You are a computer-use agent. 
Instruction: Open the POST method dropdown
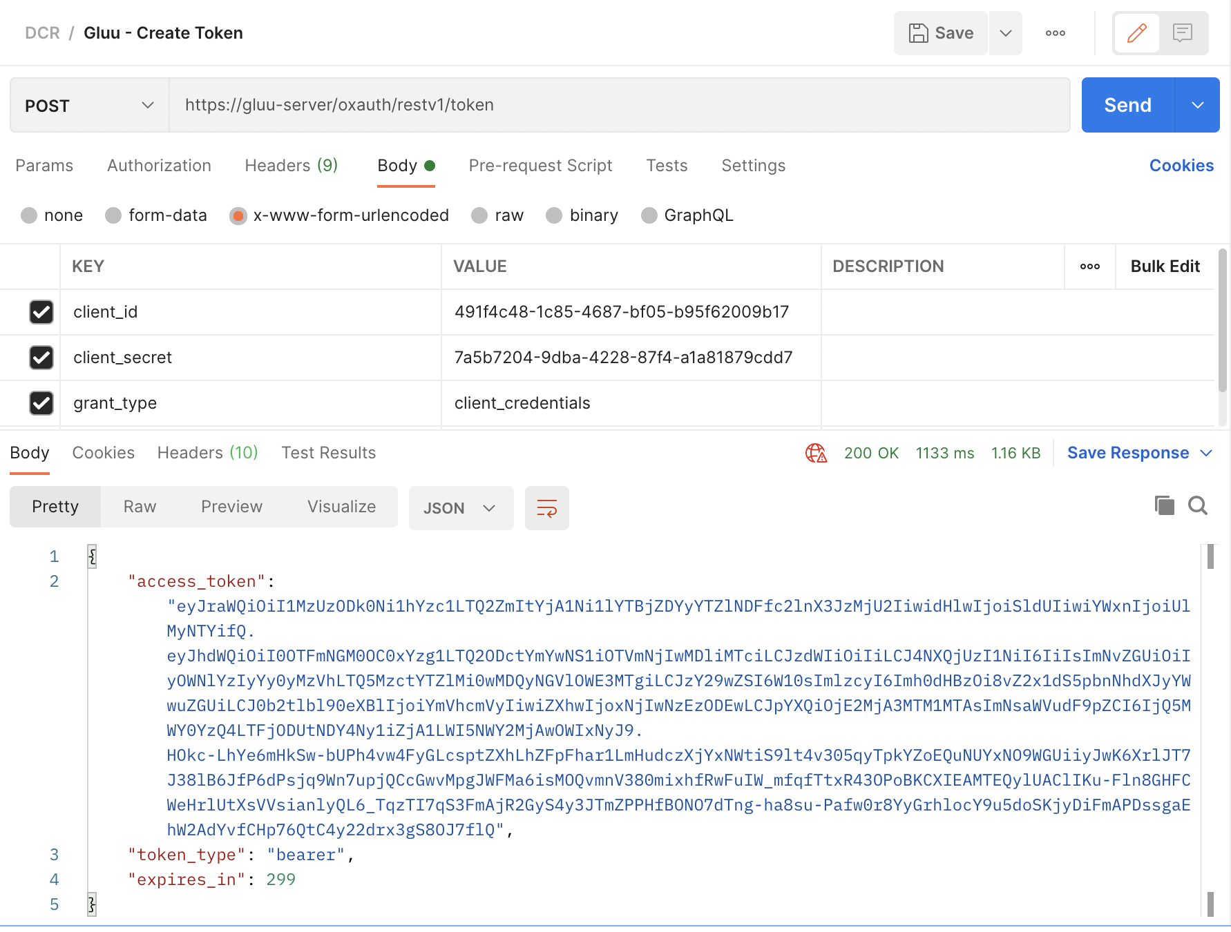[90, 106]
